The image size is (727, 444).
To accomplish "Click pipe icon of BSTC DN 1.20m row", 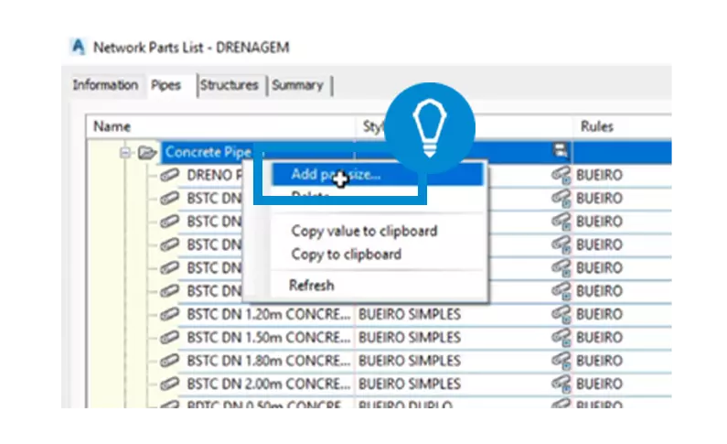I will (x=170, y=314).
